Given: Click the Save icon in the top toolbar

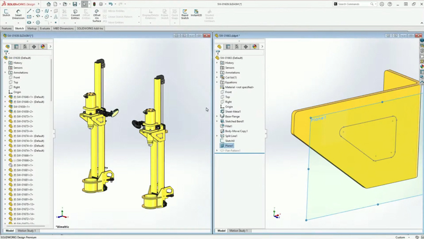Looking at the screenshot, I should coord(75,4).
